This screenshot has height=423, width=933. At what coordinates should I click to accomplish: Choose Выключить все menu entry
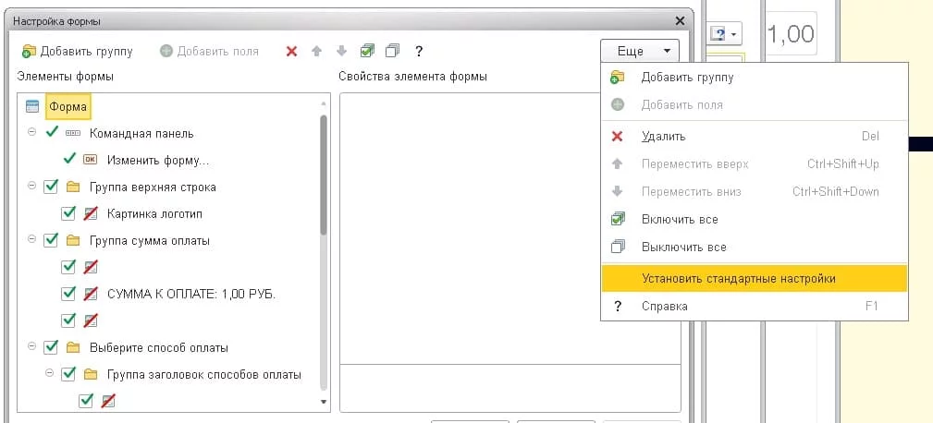click(x=754, y=247)
